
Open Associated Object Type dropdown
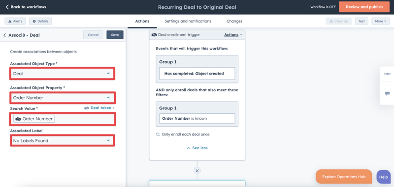[x=63, y=74]
